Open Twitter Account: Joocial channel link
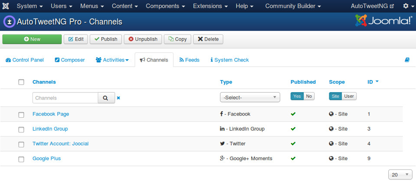 pyautogui.click(x=61, y=144)
